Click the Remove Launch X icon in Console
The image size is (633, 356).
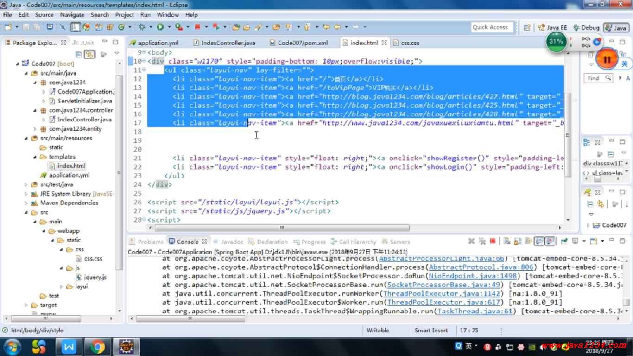coord(471,241)
